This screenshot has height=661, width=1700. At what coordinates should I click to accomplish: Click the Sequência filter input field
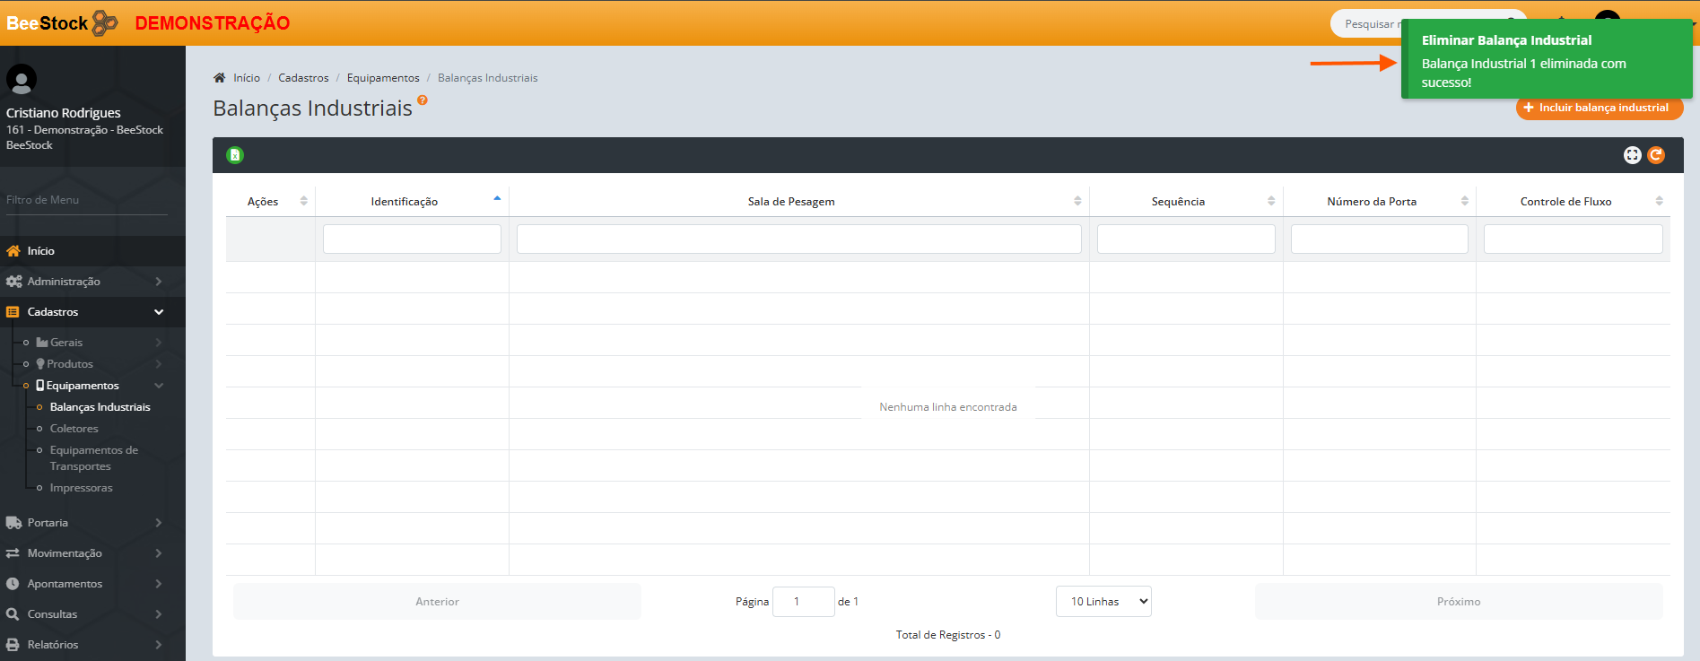(x=1185, y=239)
